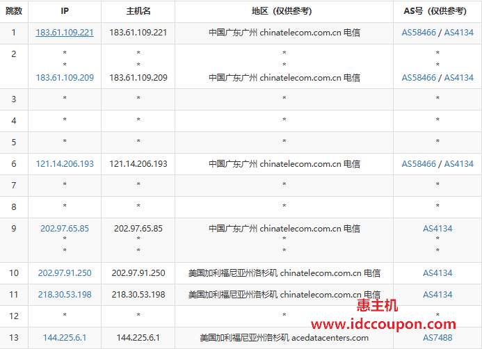
Task: Click AS58466 link in hop 6 row
Action: [x=419, y=164]
